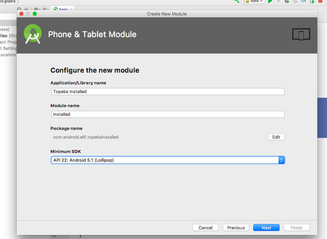Click the Debug app icon in the toolbar
The height and width of the screenshot is (239, 327).
click(x=287, y=1)
